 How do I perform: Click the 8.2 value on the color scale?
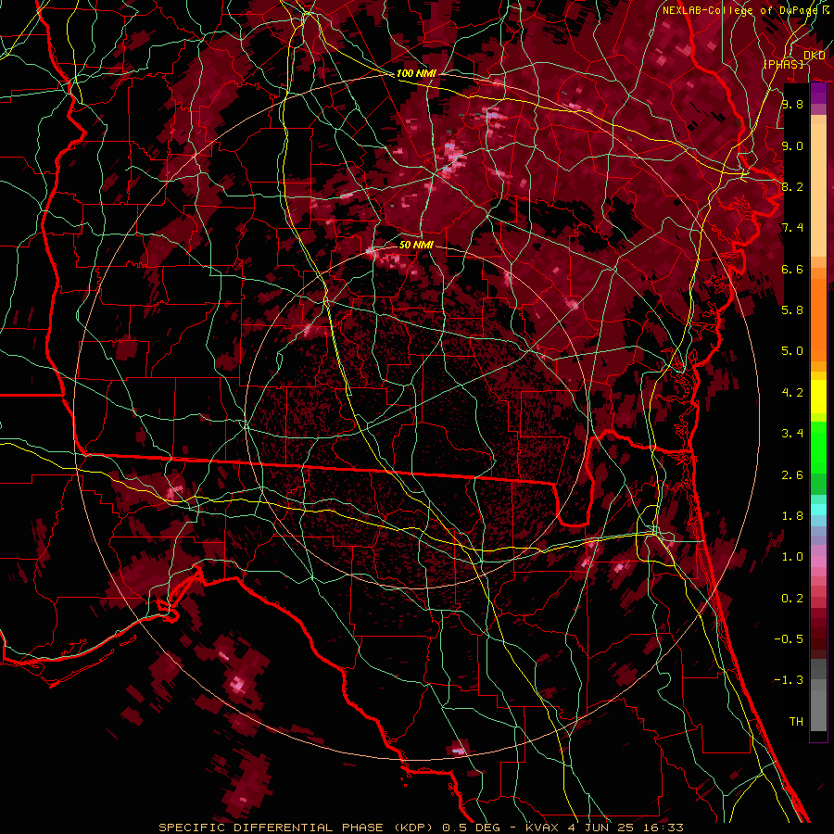(792, 186)
